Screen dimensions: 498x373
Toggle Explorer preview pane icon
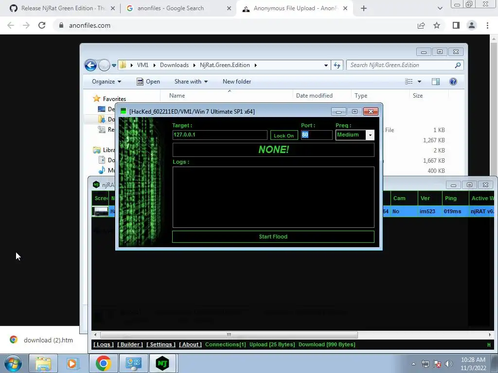point(436,82)
